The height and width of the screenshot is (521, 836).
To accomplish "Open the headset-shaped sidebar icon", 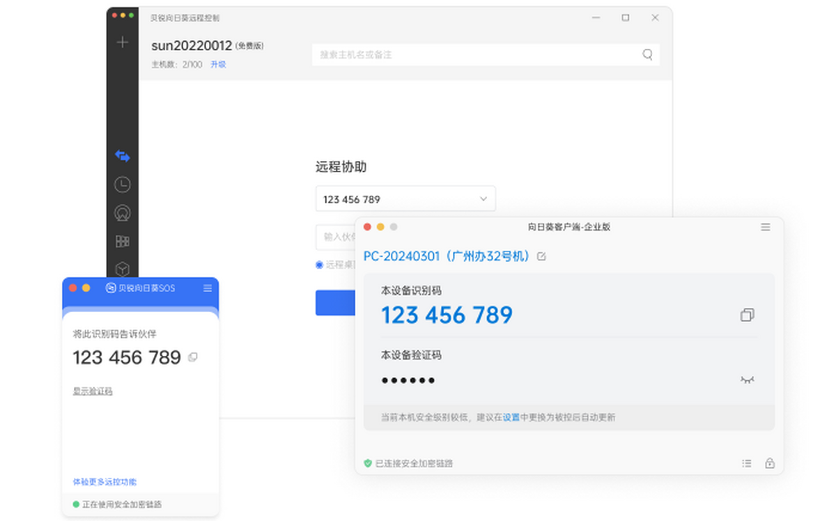I will click(x=123, y=213).
